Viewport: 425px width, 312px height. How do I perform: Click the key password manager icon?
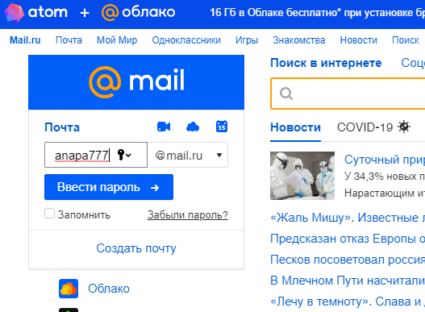click(124, 155)
